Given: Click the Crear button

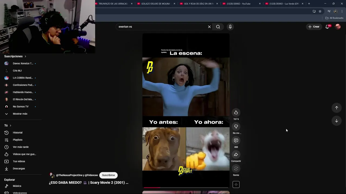Looking at the screenshot, I should click(x=314, y=27).
